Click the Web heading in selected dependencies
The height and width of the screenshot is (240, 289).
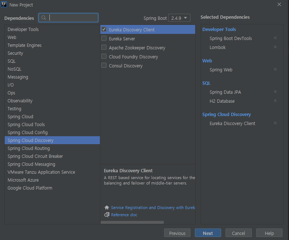(x=207, y=61)
